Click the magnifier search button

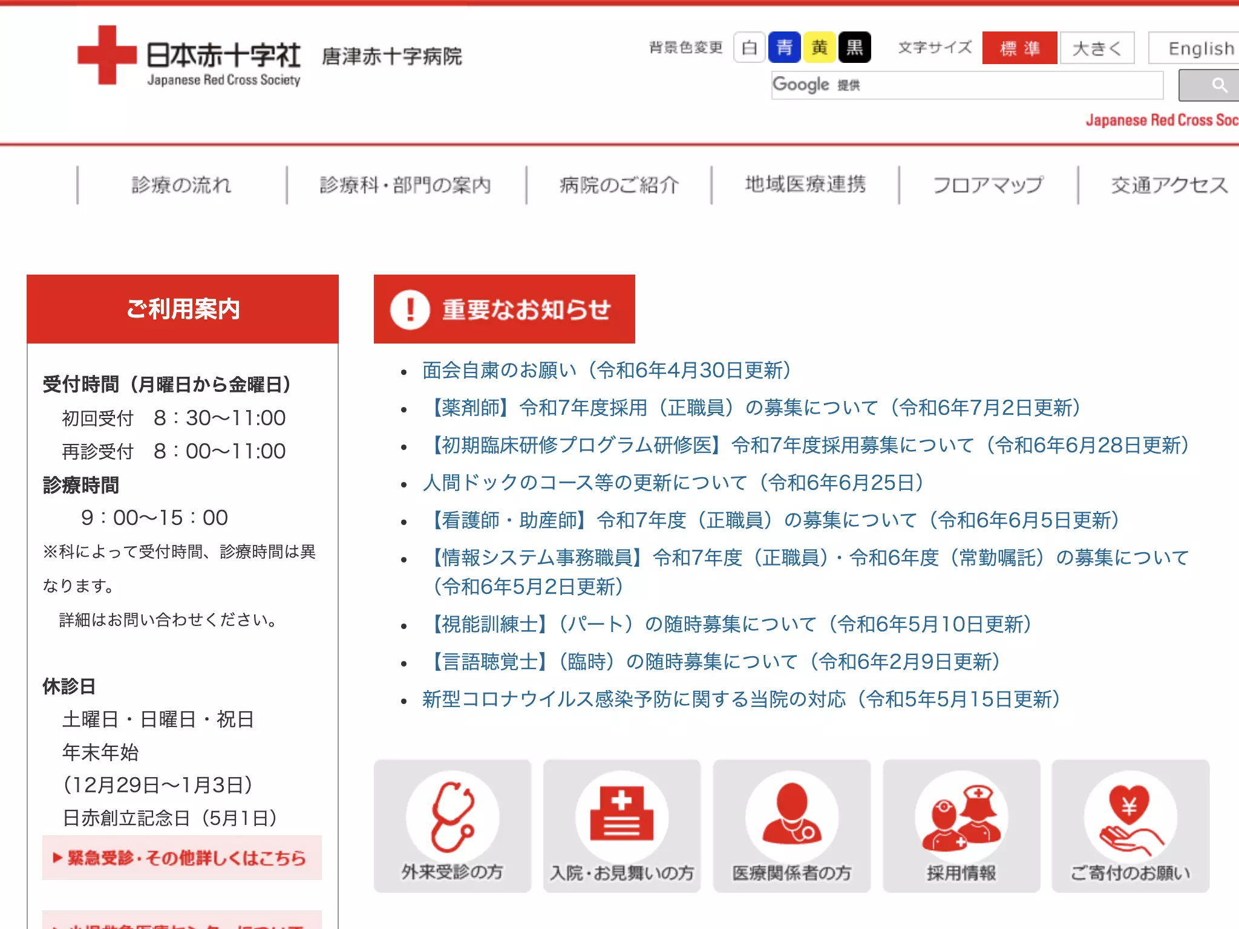1209,85
